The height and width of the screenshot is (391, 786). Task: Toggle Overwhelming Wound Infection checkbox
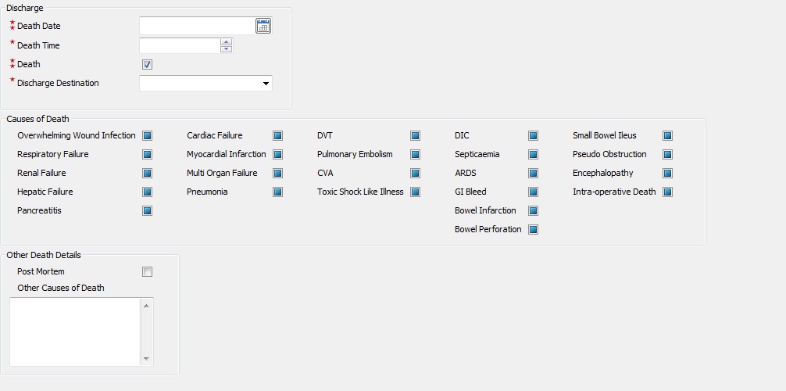click(x=147, y=135)
